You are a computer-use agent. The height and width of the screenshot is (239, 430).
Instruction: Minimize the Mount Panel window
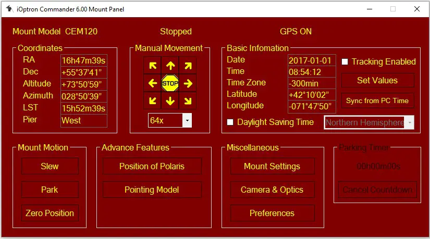point(370,9)
